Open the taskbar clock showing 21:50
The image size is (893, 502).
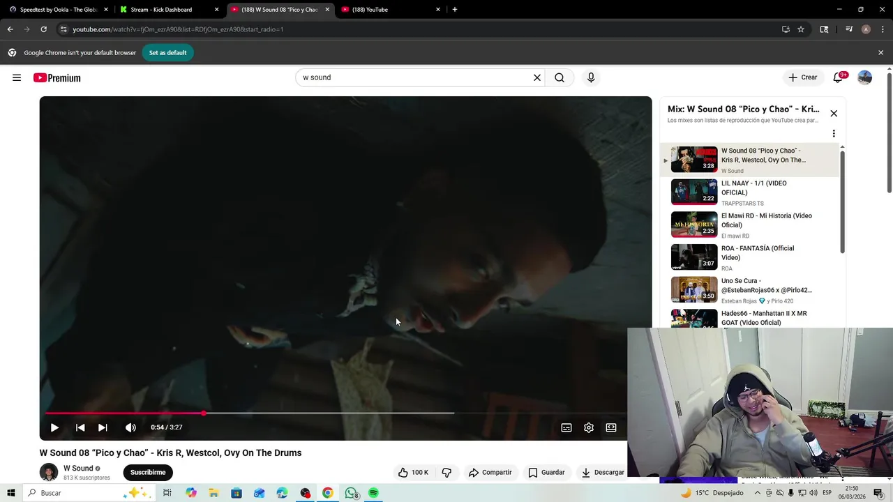pyautogui.click(x=852, y=493)
